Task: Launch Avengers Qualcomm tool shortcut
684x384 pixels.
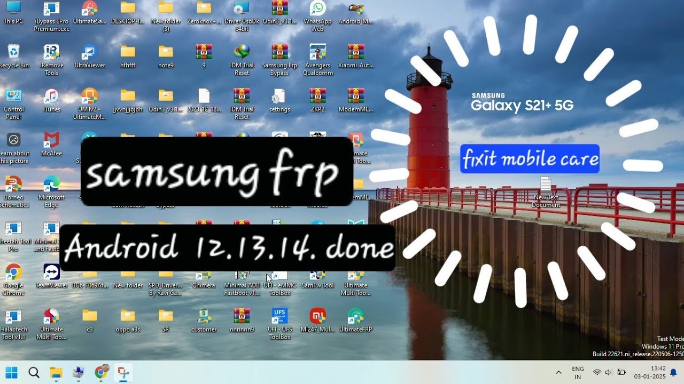Action: tap(317, 60)
